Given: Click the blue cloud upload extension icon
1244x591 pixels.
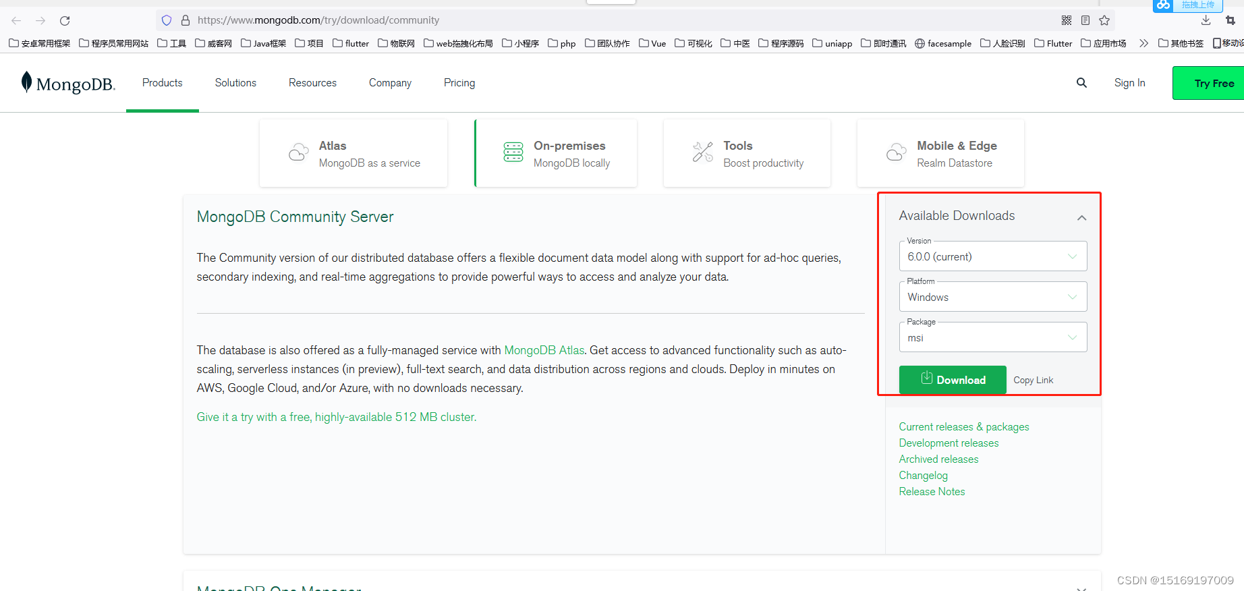Looking at the screenshot, I should click(x=1163, y=5).
